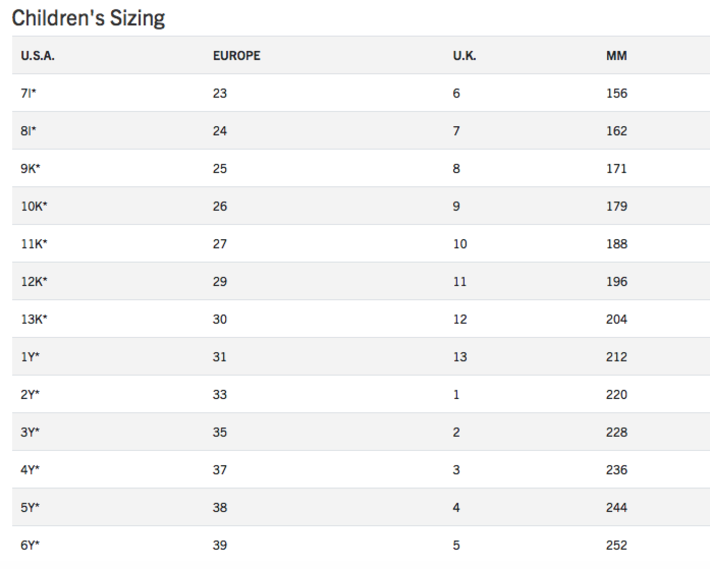Click the 244 millimeter value

pyautogui.click(x=616, y=508)
